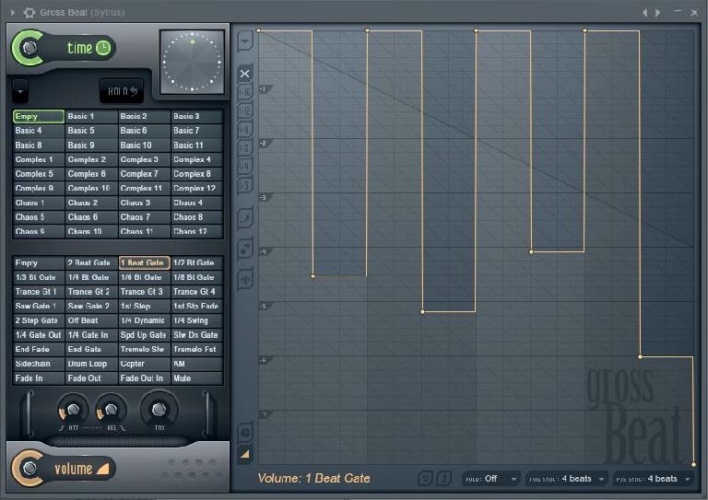
Task: Select the AM volume preset
Action: (197, 364)
